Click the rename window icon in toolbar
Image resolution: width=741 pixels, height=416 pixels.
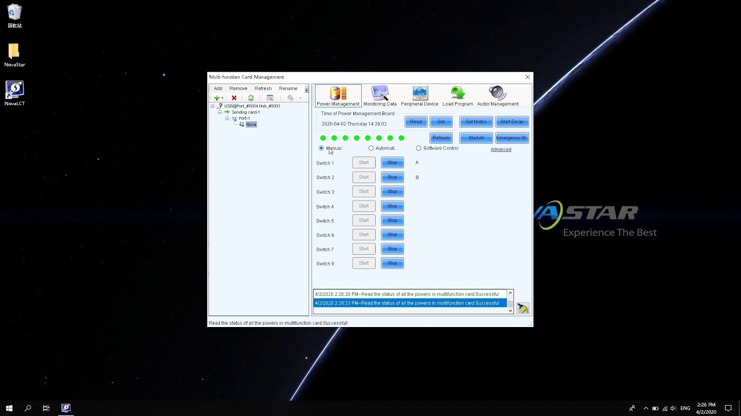click(270, 98)
